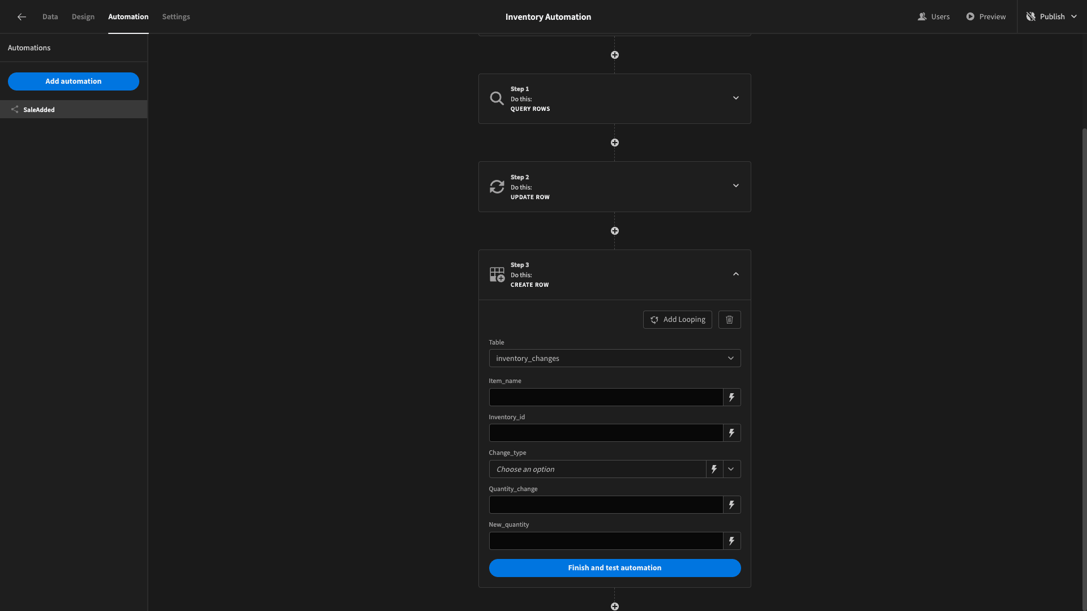
Task: Click the Preview play icon
Action: [970, 17]
